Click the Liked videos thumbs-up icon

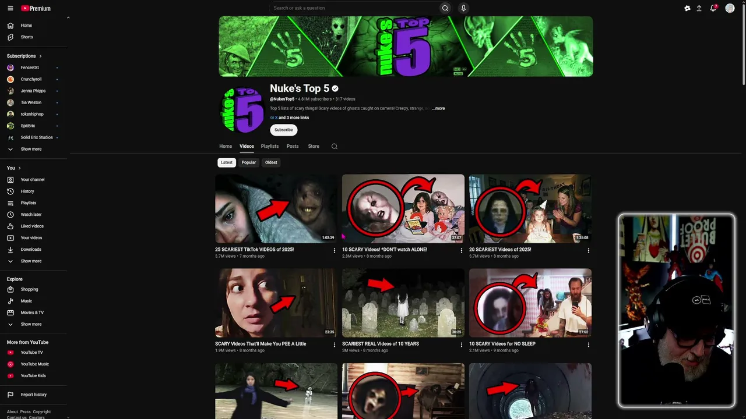10,226
